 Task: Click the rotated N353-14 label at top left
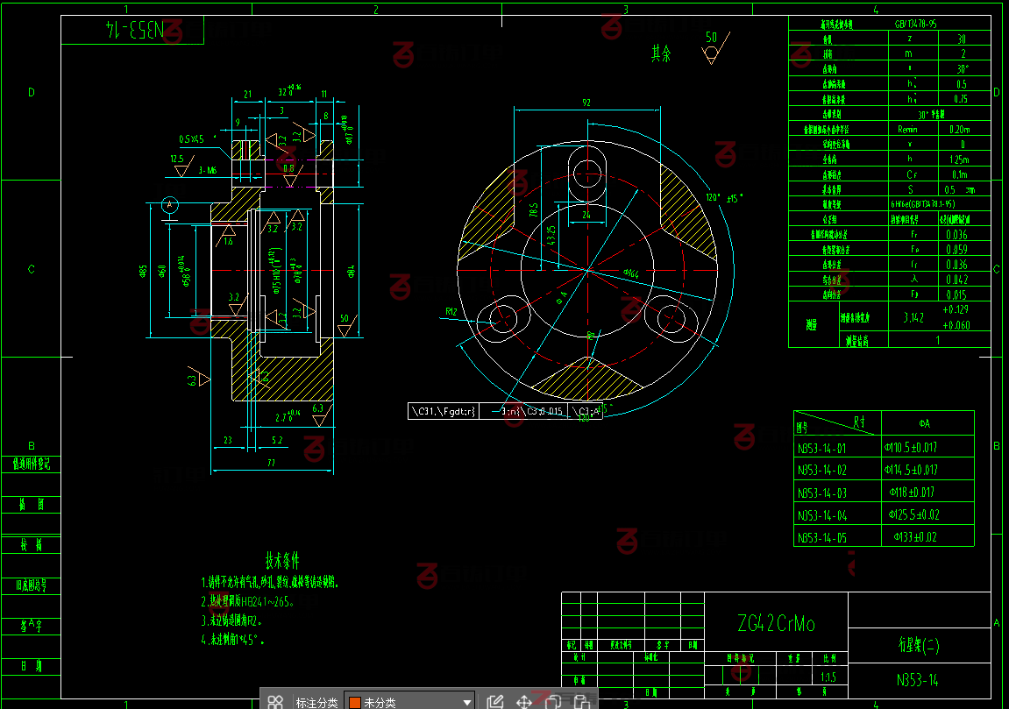(x=132, y=31)
